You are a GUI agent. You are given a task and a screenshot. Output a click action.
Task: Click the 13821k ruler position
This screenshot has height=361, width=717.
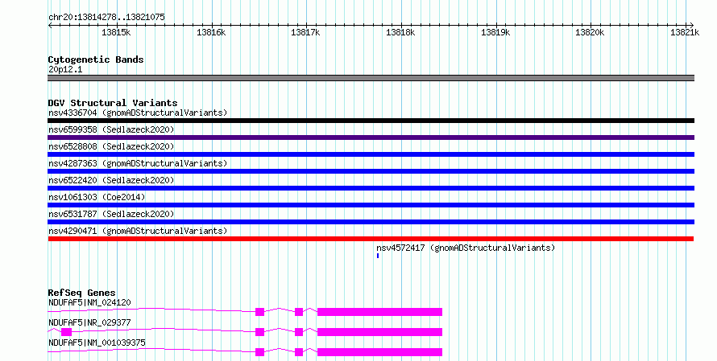[685, 32]
